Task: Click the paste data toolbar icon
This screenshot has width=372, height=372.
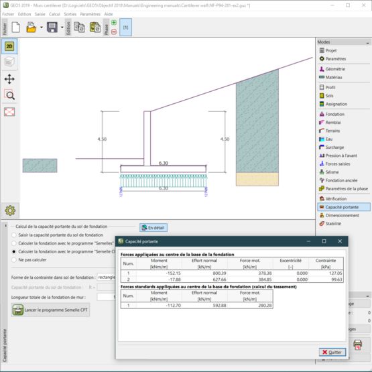Action: coord(95,27)
